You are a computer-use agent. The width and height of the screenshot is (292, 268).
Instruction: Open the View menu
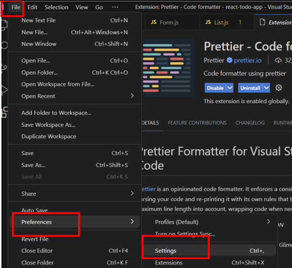[81, 7]
